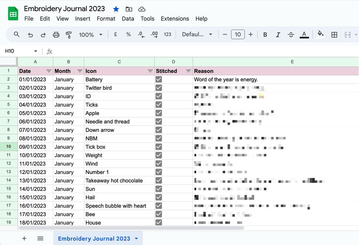Toggle bold formatting
The width and height of the screenshot is (363, 245).
(x=265, y=34)
